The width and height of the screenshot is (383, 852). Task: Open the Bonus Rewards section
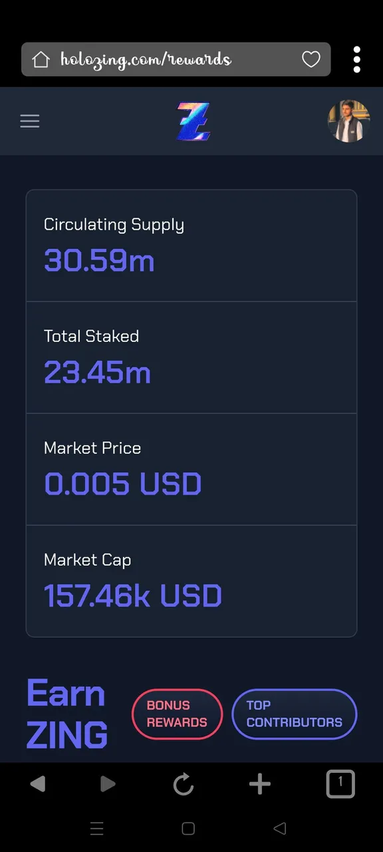tap(177, 714)
